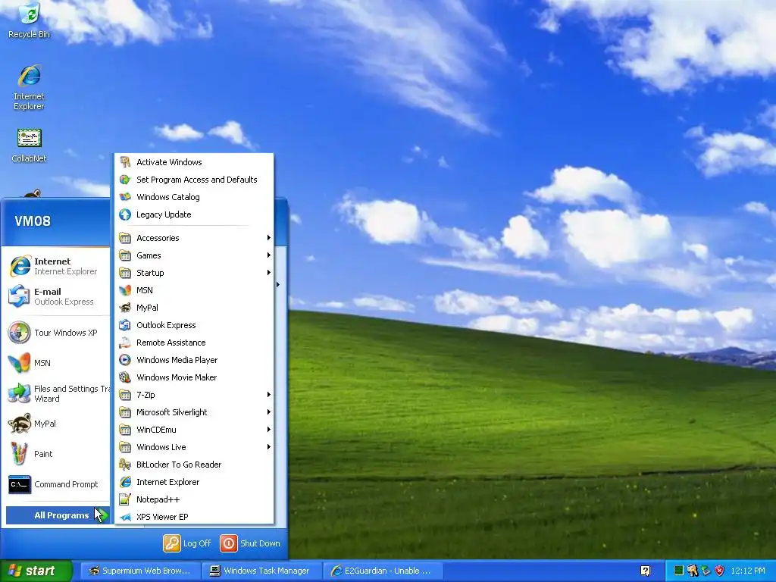Switch to Supermium Web Browser taskbar window
The image size is (776, 582).
[140, 571]
